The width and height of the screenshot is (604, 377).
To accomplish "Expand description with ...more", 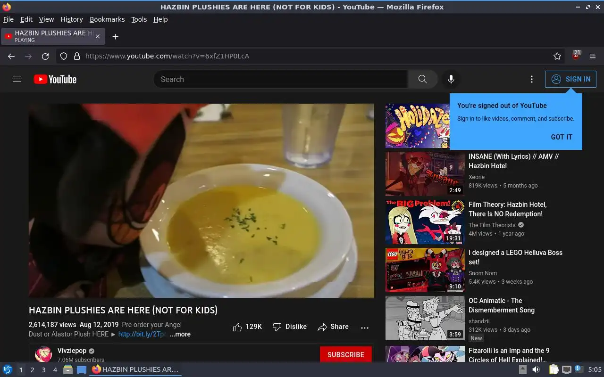I will (180, 334).
